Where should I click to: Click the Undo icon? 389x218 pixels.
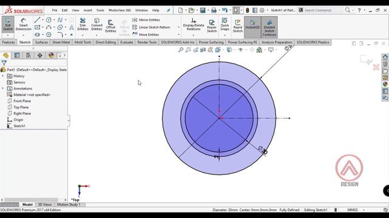coord(225,10)
